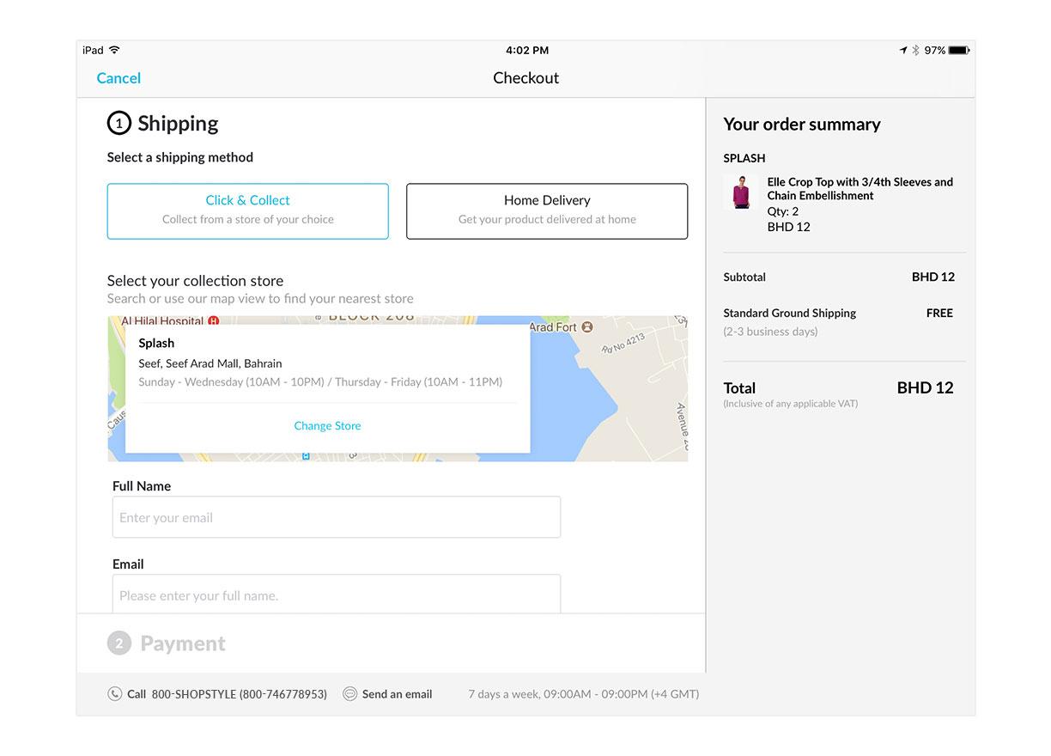1051x756 pixels.
Task: Click Al Hilal Hospital marker on map
Action: click(x=214, y=321)
